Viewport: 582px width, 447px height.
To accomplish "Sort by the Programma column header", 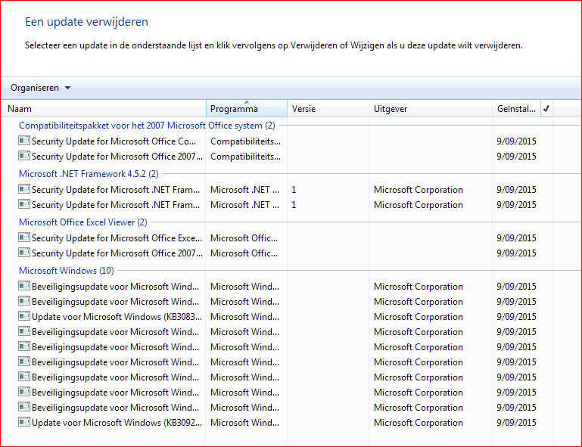I will (x=245, y=109).
